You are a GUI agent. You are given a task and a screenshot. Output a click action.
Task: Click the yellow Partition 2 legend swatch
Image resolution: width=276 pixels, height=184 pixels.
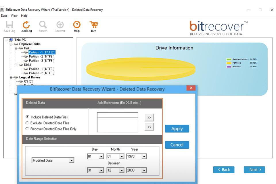(x=229, y=63)
